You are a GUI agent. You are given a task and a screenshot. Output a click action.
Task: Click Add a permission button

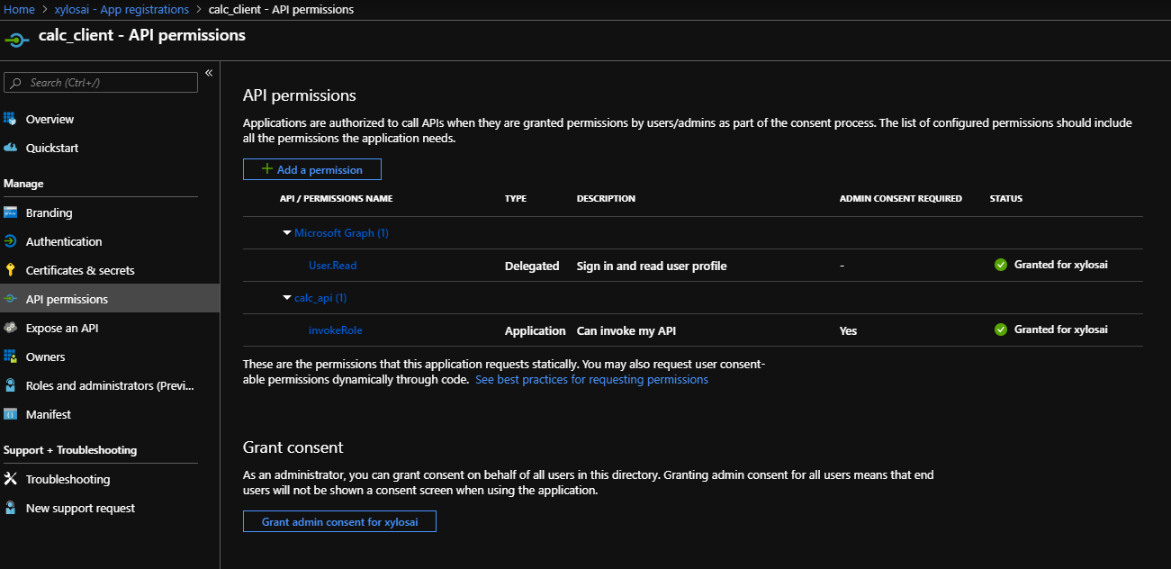(311, 169)
